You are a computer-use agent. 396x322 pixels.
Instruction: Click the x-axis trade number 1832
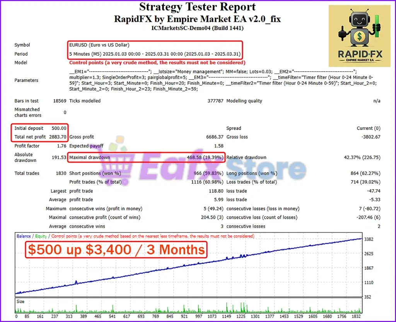pyautogui.click(x=356, y=316)
